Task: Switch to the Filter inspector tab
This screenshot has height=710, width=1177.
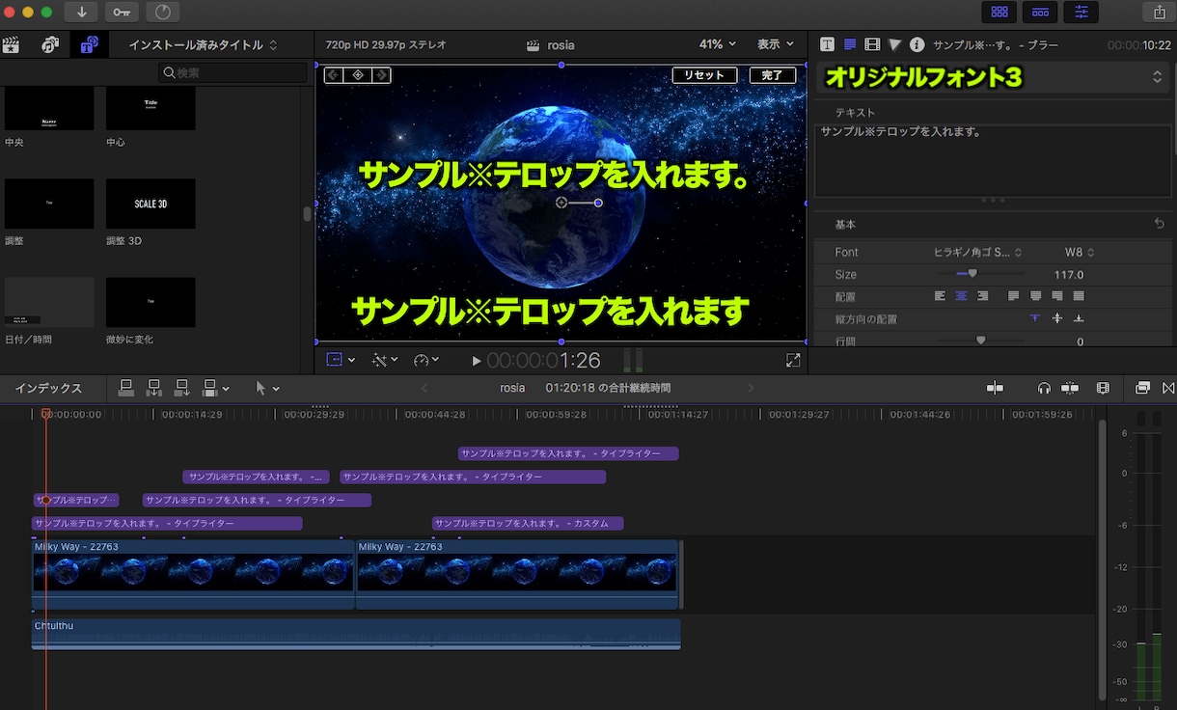Action: tap(894, 44)
